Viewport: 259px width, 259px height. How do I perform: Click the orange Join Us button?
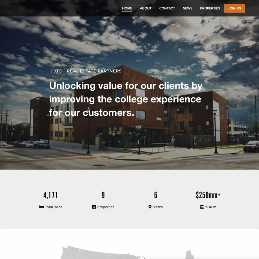234,8
